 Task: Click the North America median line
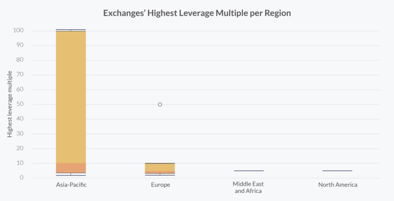pyautogui.click(x=337, y=171)
